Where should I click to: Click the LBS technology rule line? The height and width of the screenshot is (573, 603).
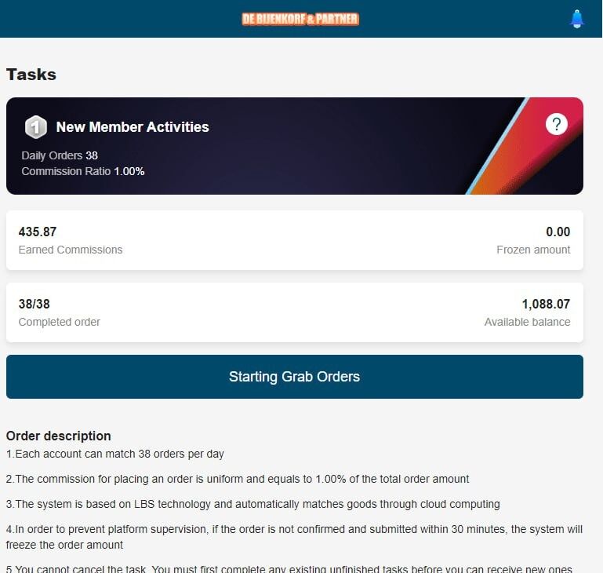(x=252, y=504)
